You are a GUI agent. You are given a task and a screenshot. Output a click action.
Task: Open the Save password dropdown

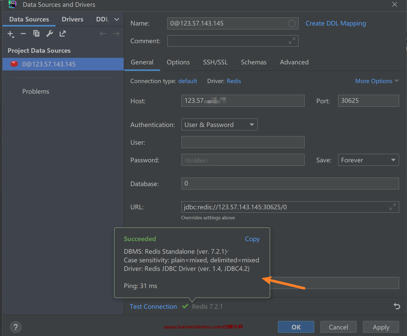pos(368,160)
